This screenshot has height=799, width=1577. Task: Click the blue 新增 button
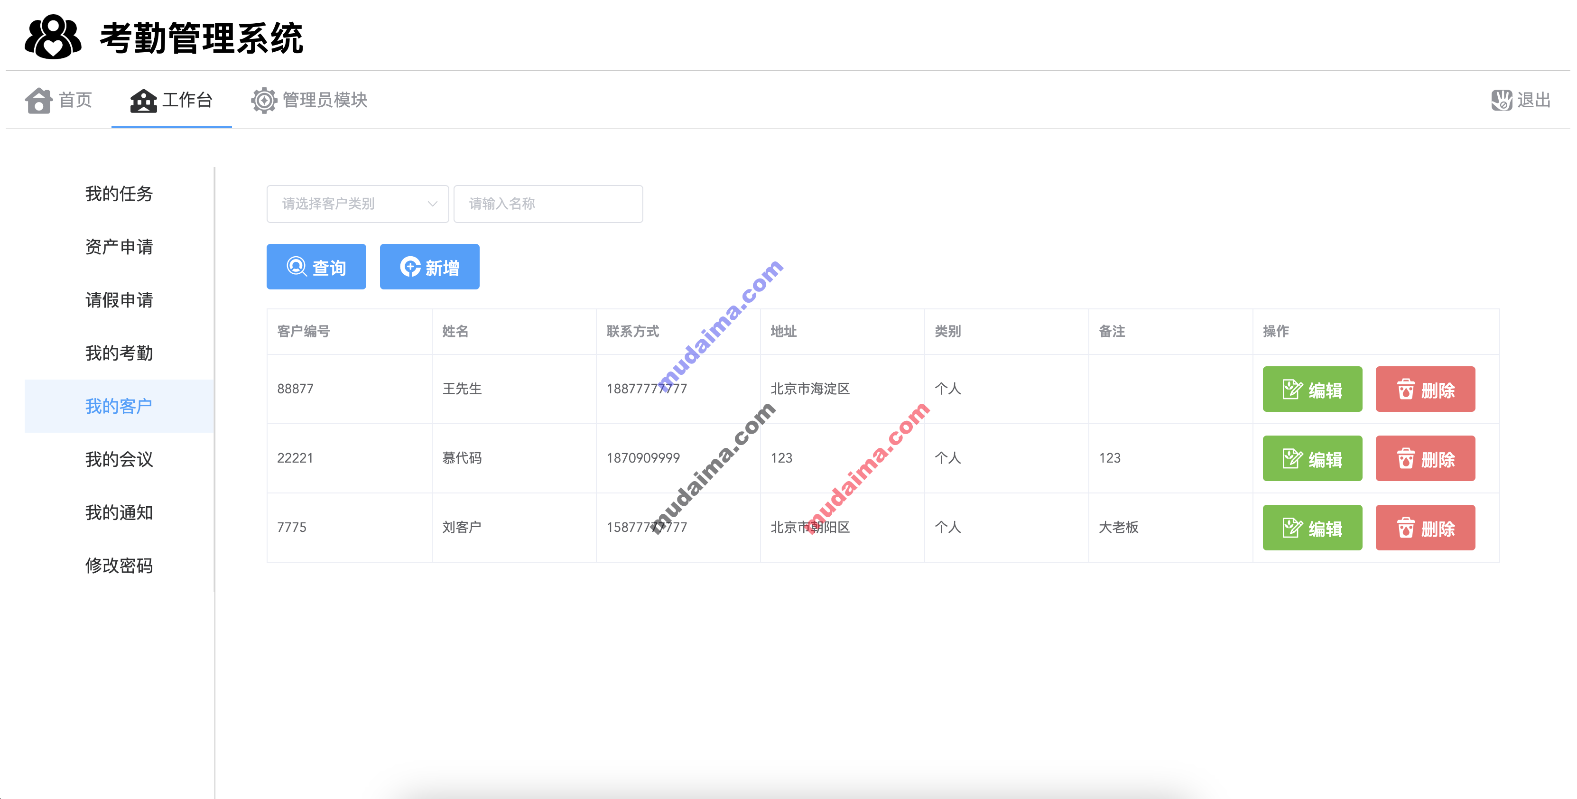click(429, 267)
